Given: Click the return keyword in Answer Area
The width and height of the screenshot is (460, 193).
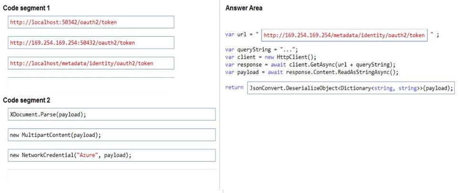Looking at the screenshot, I should [234, 87].
